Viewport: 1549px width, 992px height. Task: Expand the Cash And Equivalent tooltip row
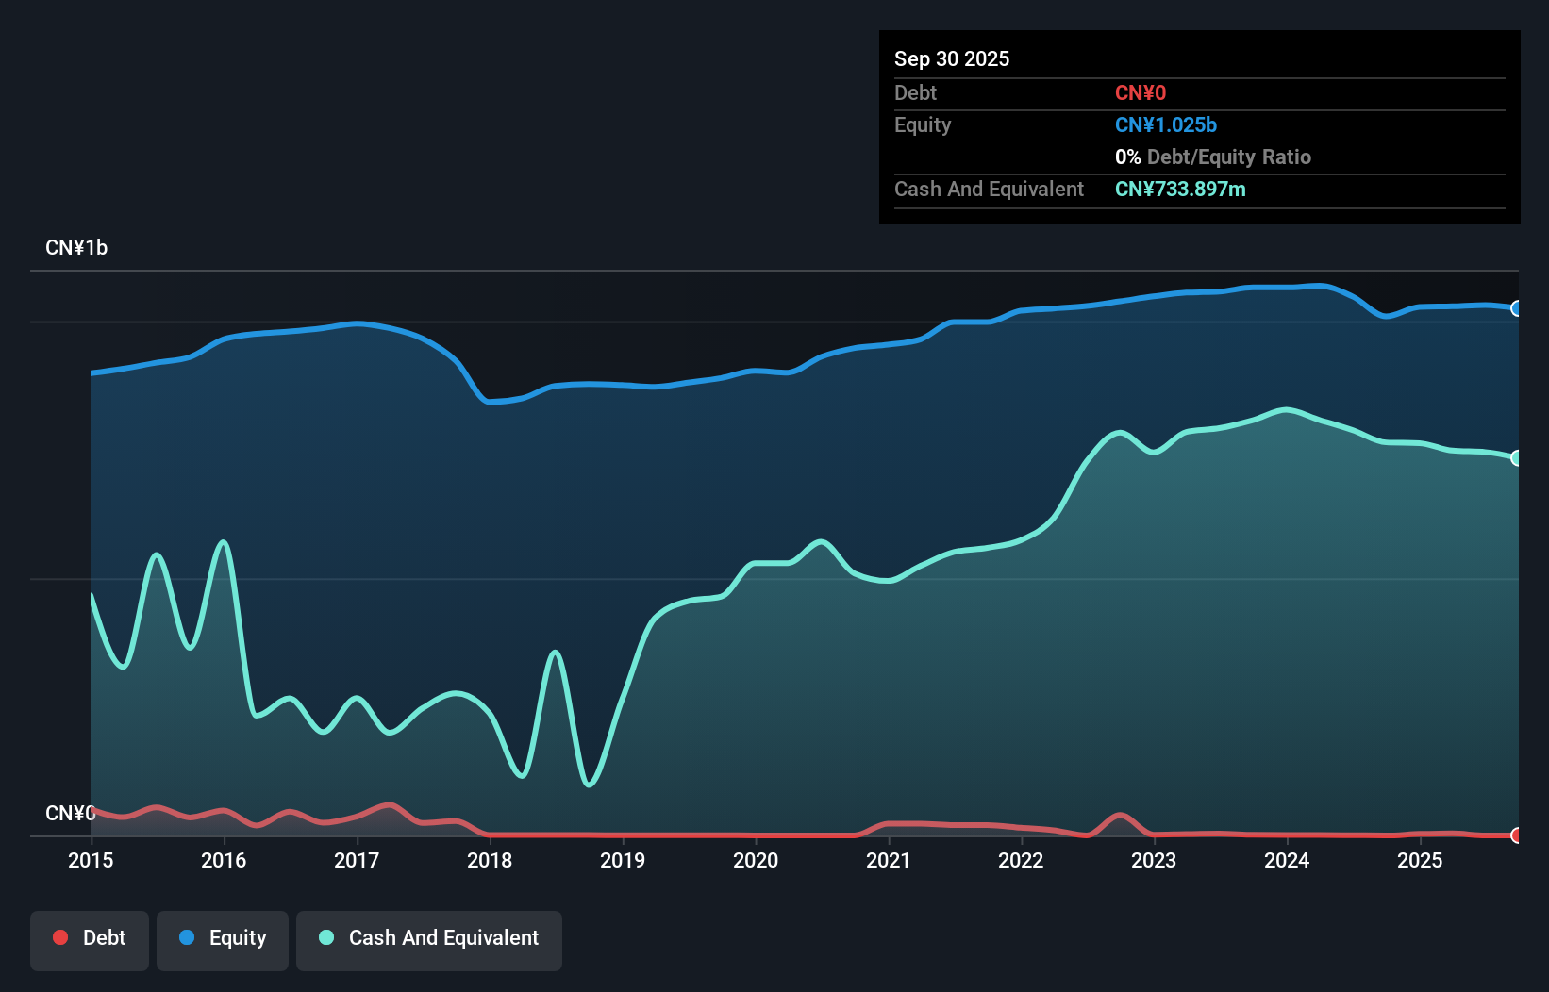coord(988,189)
